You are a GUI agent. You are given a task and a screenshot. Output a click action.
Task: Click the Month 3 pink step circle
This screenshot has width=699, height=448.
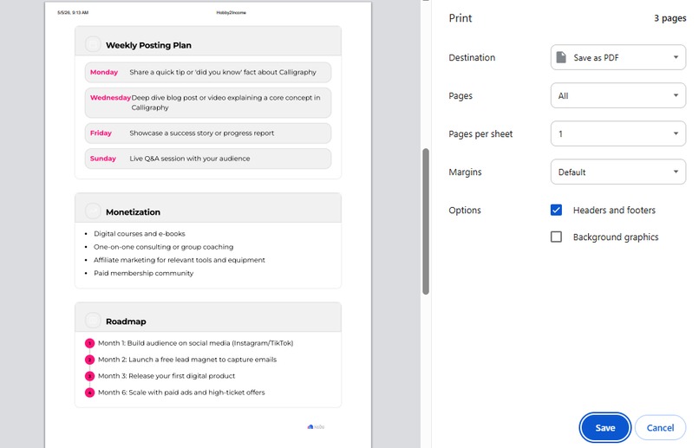(89, 376)
